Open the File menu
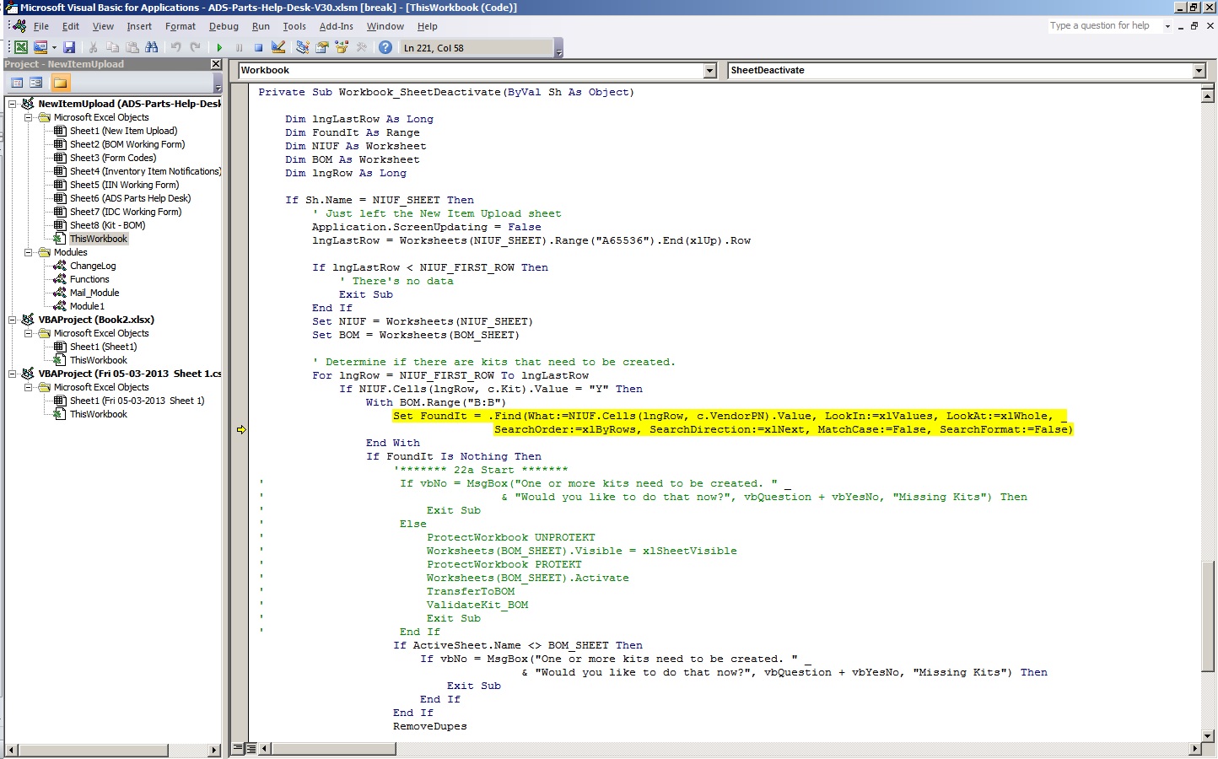This screenshot has height=759, width=1218. (41, 26)
